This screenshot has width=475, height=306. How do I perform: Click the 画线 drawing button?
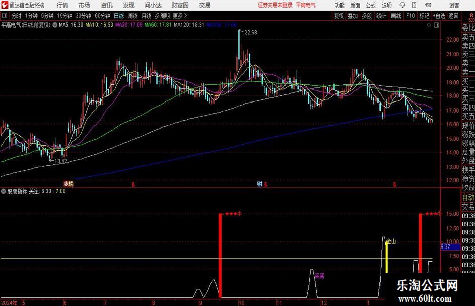(396, 16)
